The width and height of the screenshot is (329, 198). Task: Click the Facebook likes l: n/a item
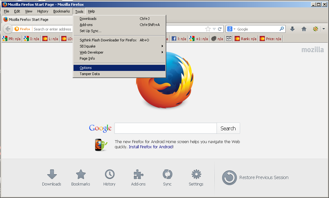[x=179, y=39]
